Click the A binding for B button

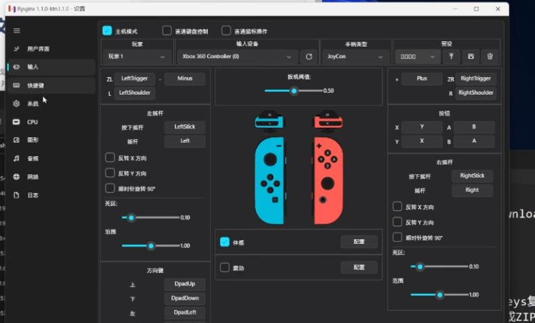(x=474, y=141)
